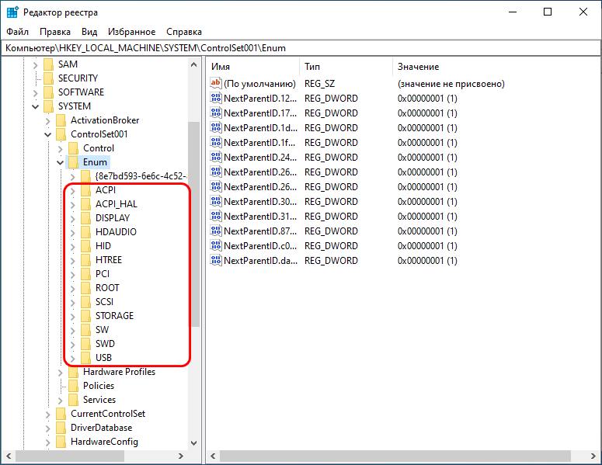
Task: Expand the Services key
Action: 61,401
